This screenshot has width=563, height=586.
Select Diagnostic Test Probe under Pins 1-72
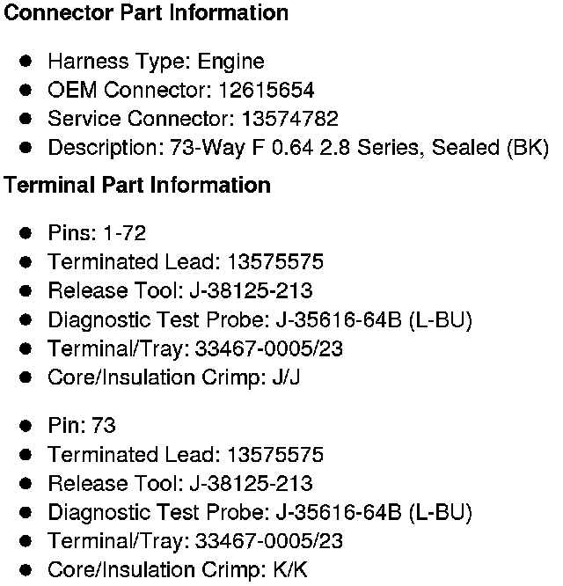click(260, 320)
